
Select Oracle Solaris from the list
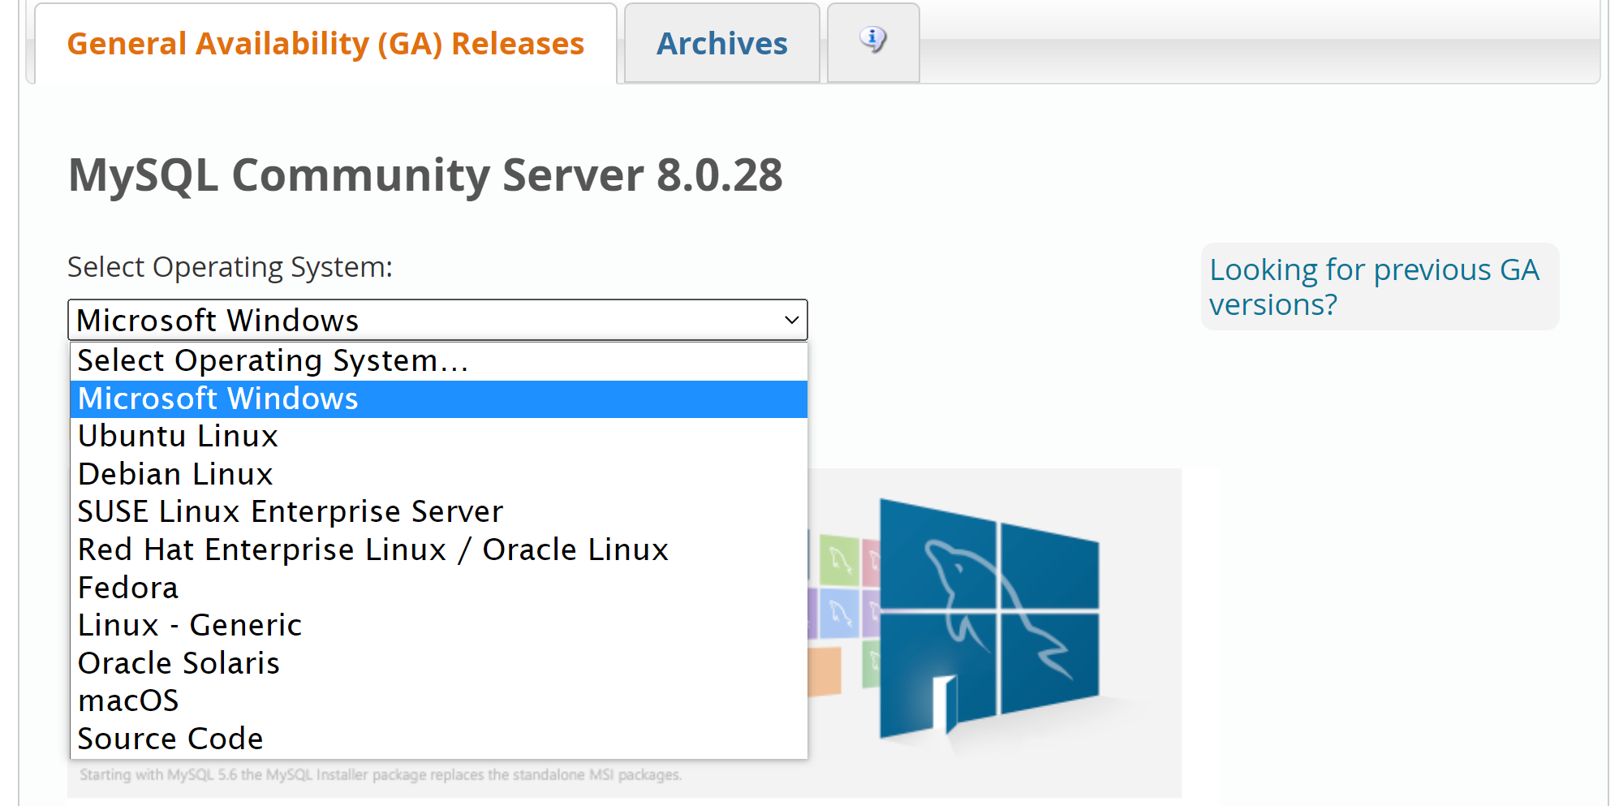439,663
